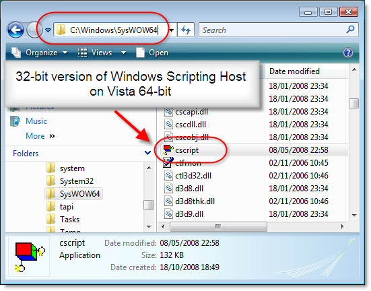Select the System32 folder in tree
Viewport: 371px width, 291px height.
point(77,181)
